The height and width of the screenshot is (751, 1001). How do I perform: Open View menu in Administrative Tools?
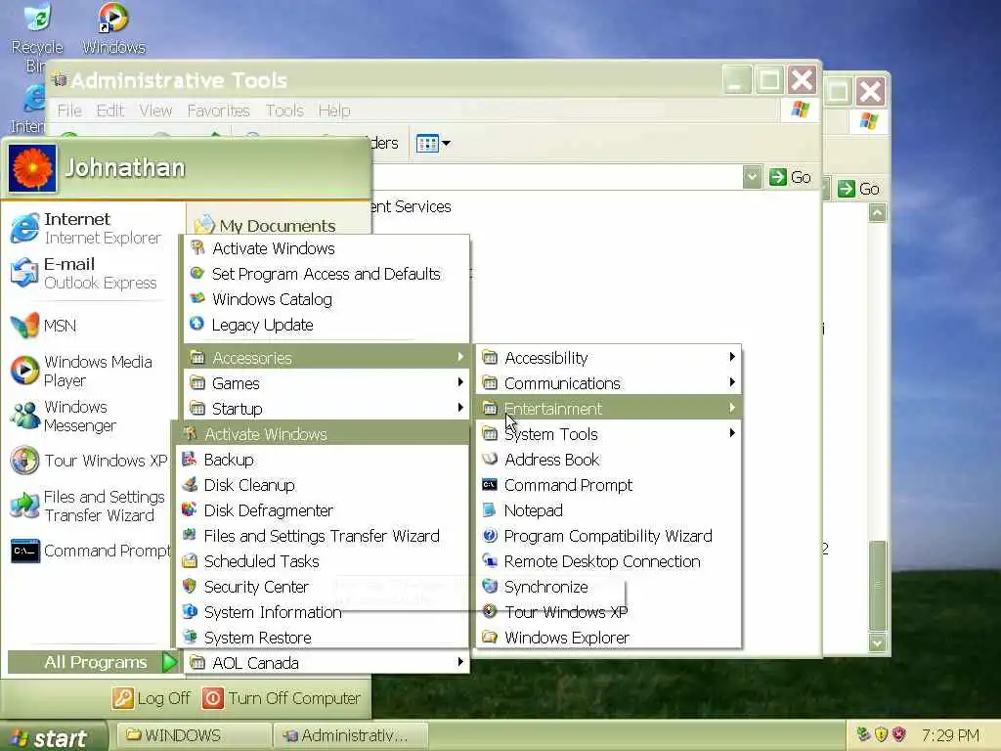(x=155, y=110)
